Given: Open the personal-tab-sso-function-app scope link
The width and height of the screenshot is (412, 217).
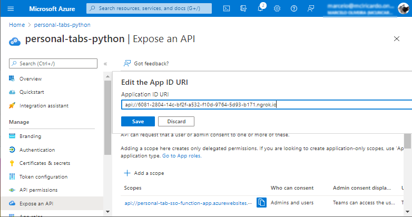Looking at the screenshot, I should click(x=188, y=203).
